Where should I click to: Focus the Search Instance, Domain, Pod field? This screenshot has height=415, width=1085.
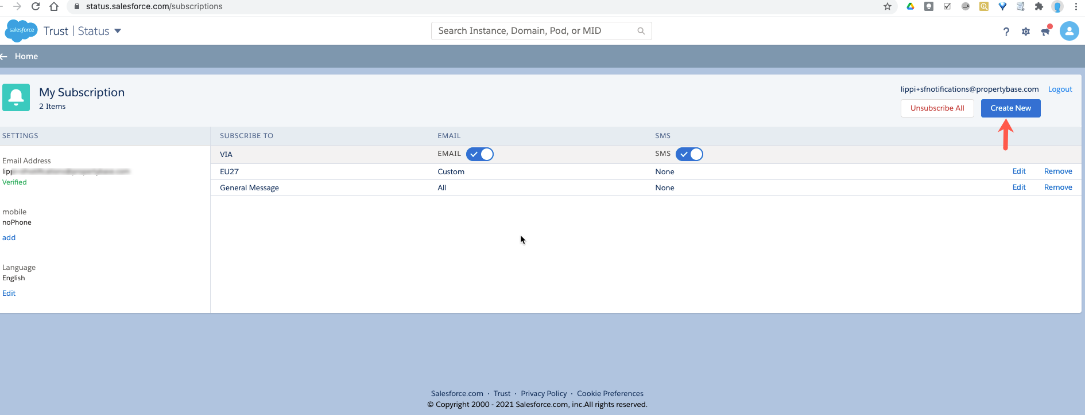[x=541, y=31]
